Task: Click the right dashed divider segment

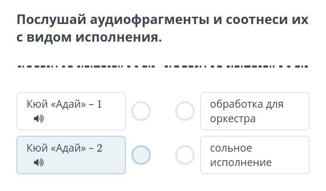Action: point(236,67)
